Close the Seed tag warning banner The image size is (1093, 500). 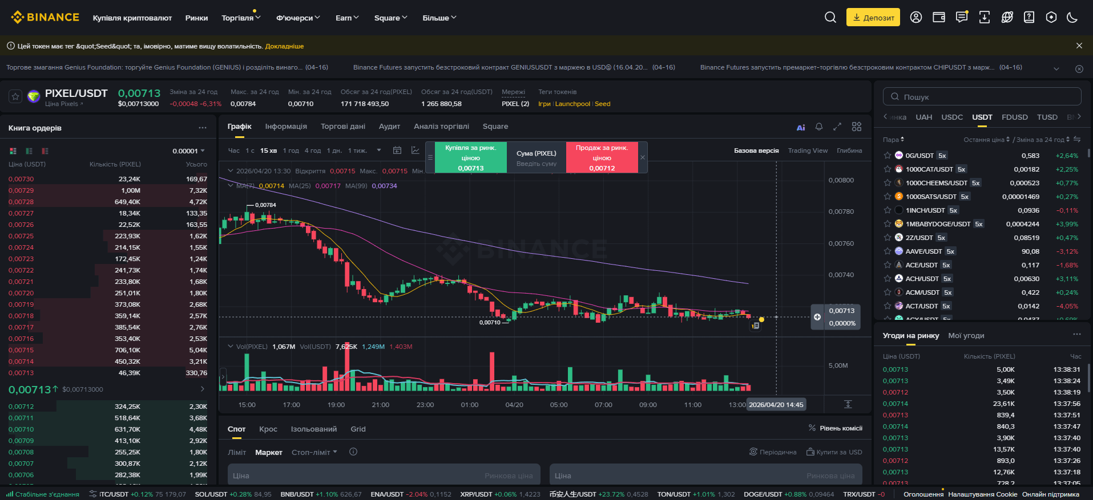point(1079,46)
